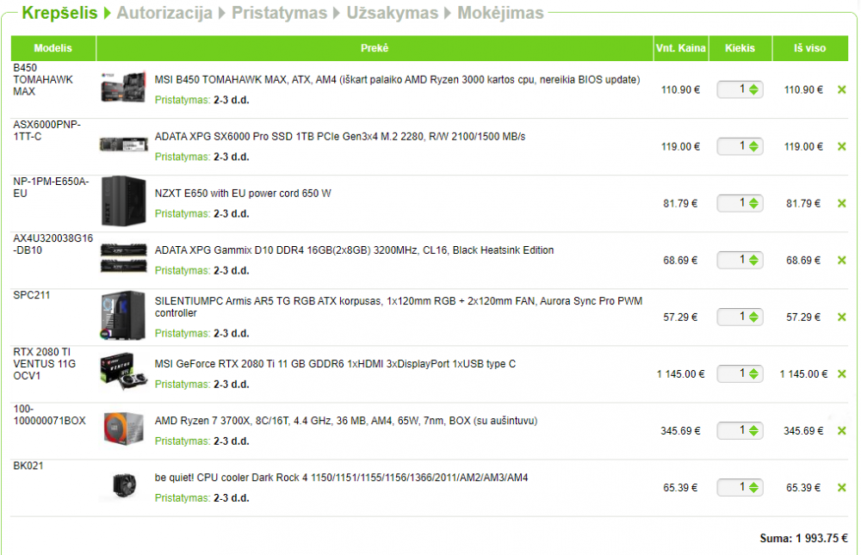This screenshot has height=555, width=861.
Task: Adjust quantity stepper for RTX 2080 Ti
Action: click(x=753, y=373)
